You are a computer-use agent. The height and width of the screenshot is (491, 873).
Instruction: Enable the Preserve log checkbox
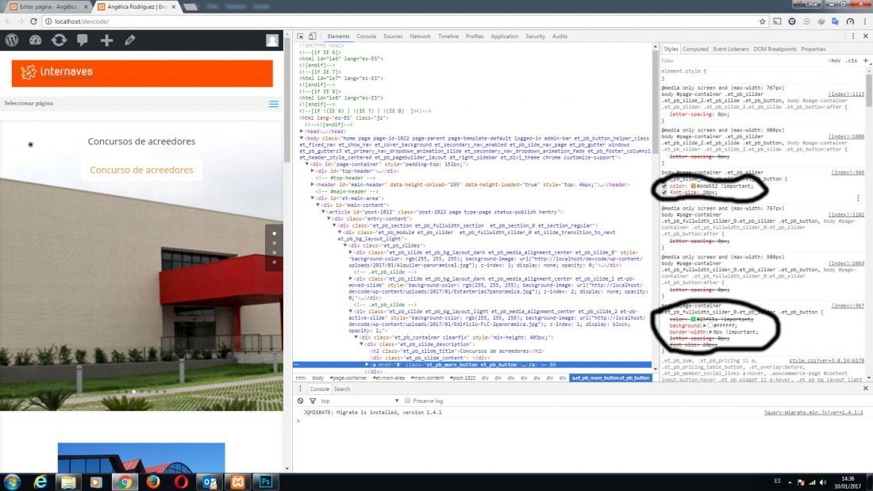408,401
